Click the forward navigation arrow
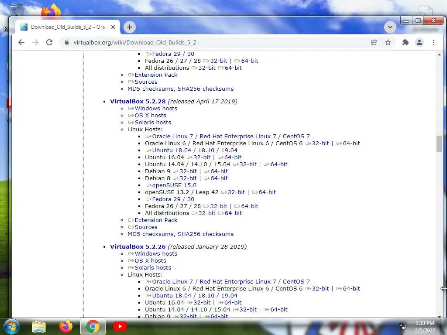Image resolution: width=447 pixels, height=335 pixels. click(x=35, y=42)
